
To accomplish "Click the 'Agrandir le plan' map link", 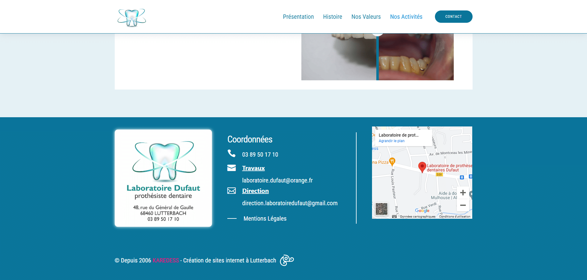I will (391, 141).
